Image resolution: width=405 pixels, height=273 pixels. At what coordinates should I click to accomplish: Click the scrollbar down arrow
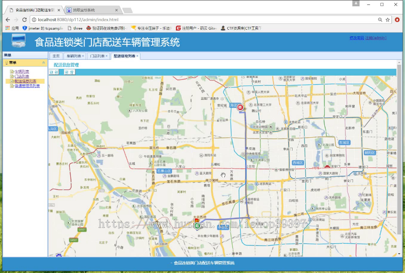[399, 254]
